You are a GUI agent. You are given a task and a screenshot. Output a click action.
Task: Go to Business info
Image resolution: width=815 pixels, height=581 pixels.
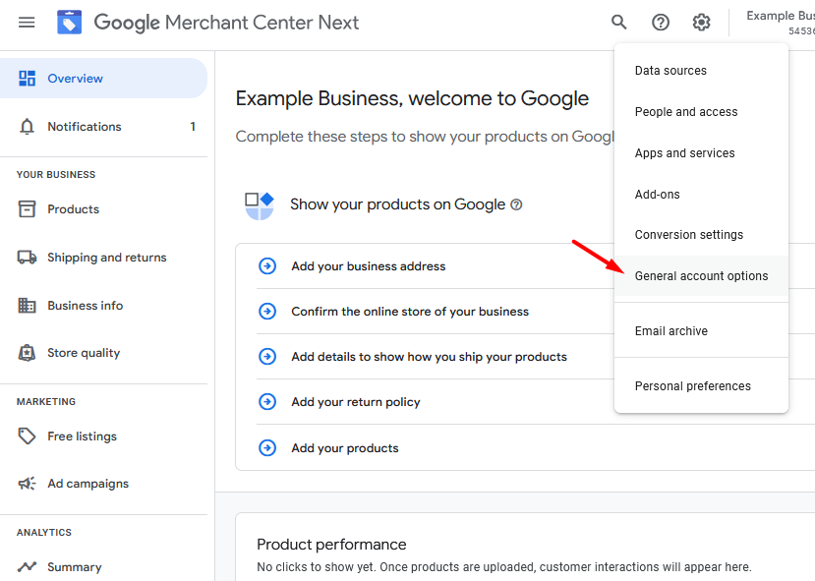click(103, 305)
